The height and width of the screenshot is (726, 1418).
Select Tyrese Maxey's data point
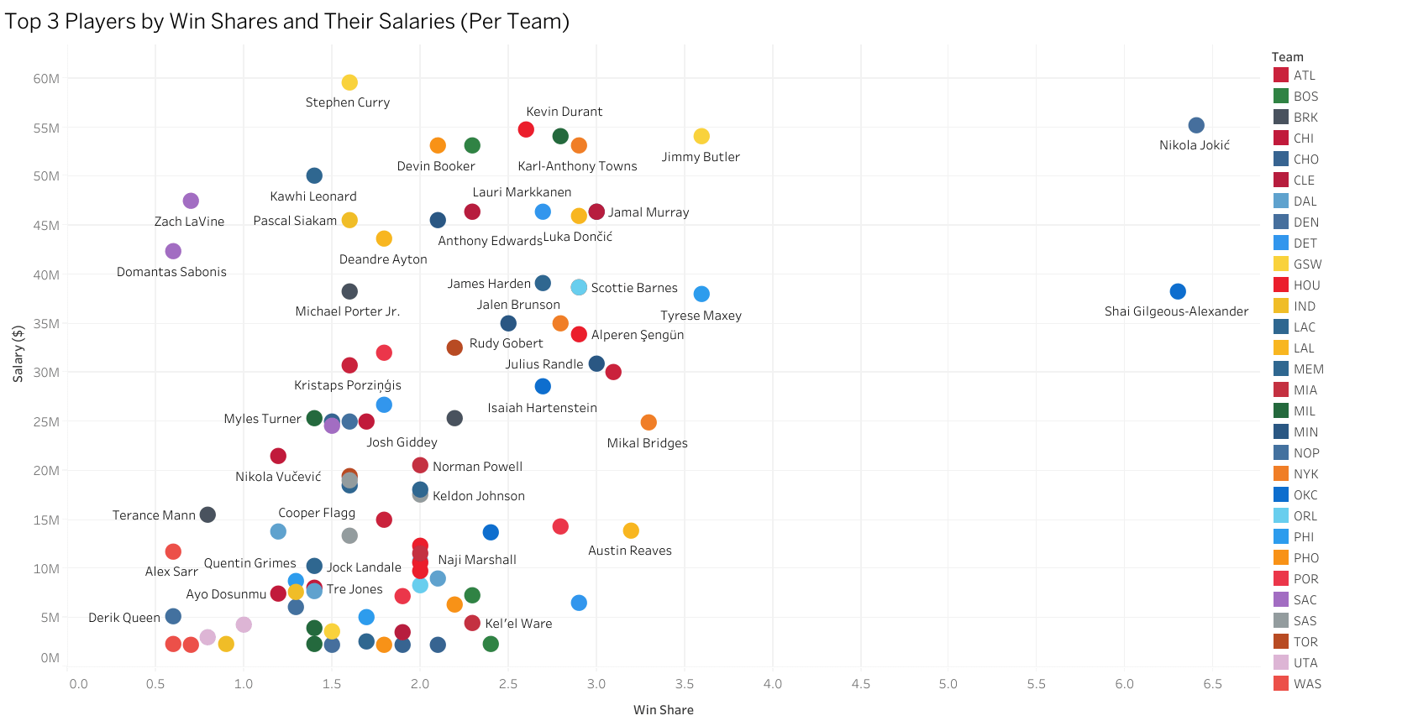pyautogui.click(x=701, y=294)
